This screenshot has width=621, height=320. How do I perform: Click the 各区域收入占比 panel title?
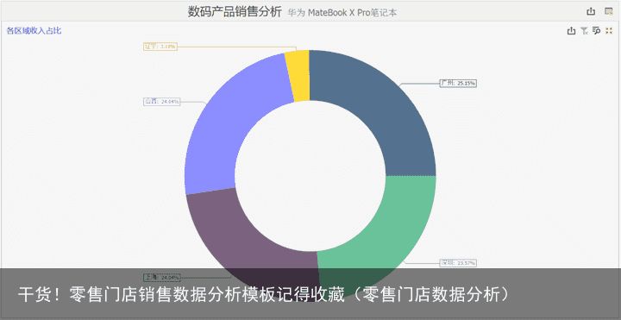[x=34, y=30]
